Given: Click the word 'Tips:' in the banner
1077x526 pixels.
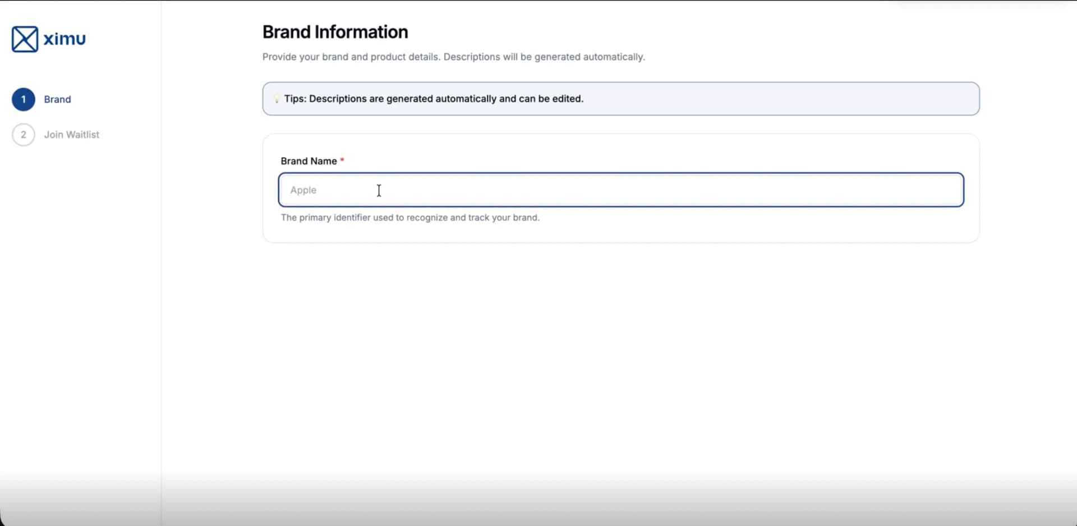Looking at the screenshot, I should pyautogui.click(x=295, y=99).
